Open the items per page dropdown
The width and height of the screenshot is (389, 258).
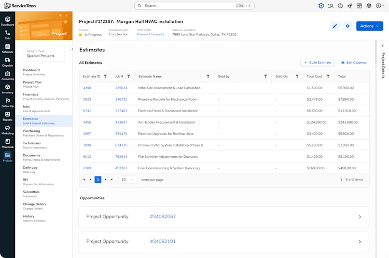click(128, 180)
